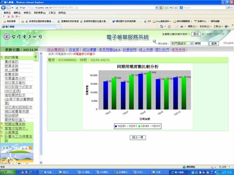
Task: Click sidebar scrollbar down arrow
Action: (x=41, y=162)
